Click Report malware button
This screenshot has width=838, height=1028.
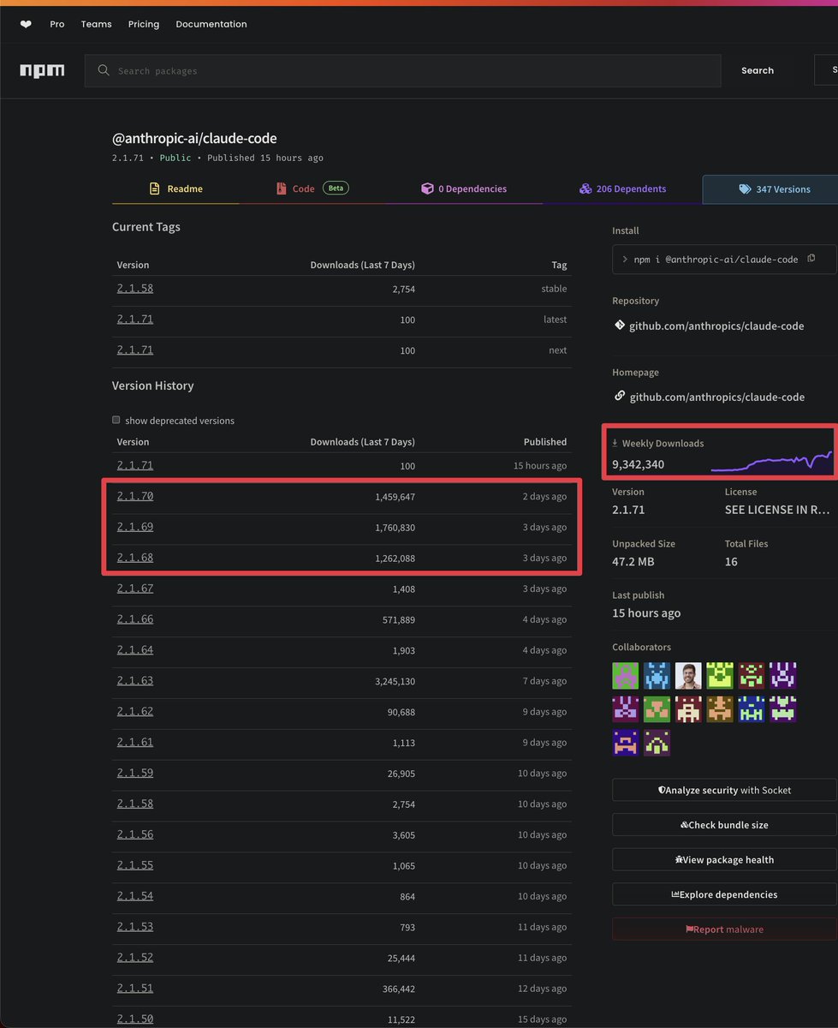click(724, 929)
